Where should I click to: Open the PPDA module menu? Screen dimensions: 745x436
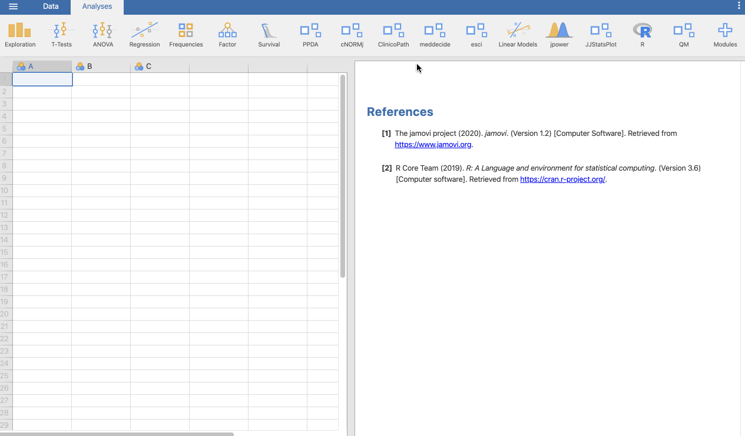(310, 35)
